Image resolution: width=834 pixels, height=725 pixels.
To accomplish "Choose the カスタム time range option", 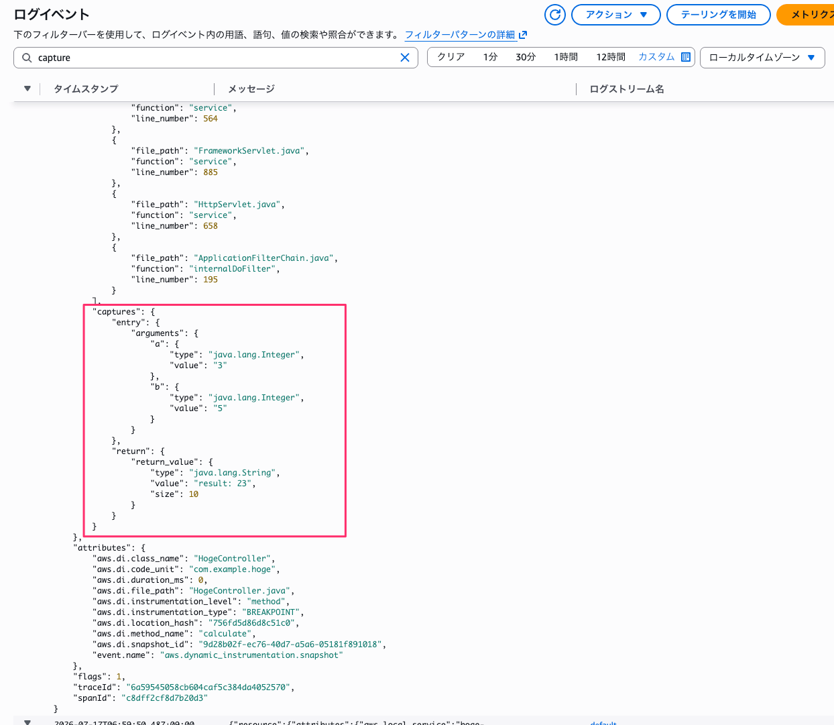I will coord(656,57).
